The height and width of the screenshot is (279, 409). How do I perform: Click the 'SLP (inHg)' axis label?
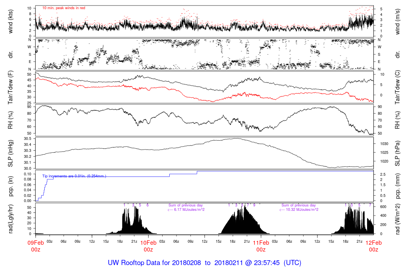(x=10, y=153)
